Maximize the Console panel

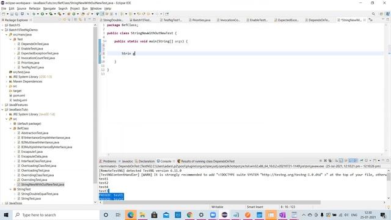388,161
